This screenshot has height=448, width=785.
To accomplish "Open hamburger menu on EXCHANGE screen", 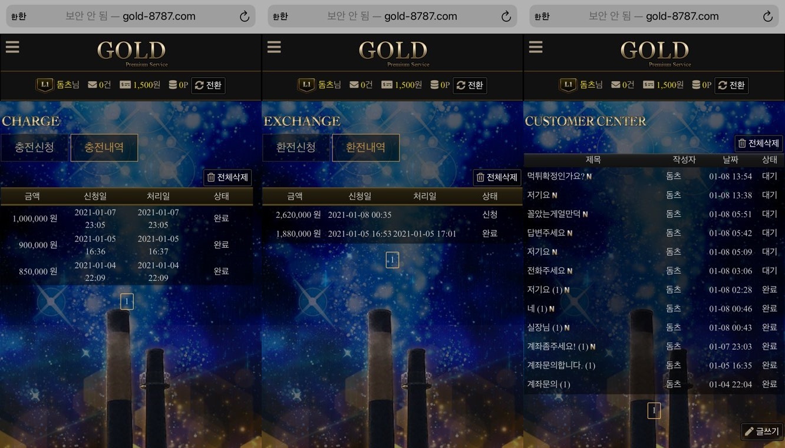I will (274, 47).
